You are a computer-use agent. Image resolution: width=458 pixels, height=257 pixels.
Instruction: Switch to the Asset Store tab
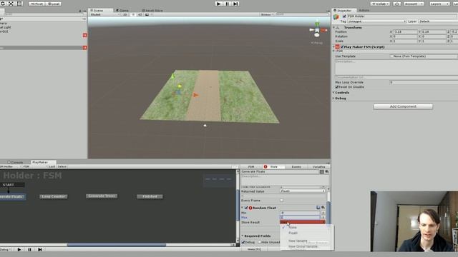coord(152,10)
